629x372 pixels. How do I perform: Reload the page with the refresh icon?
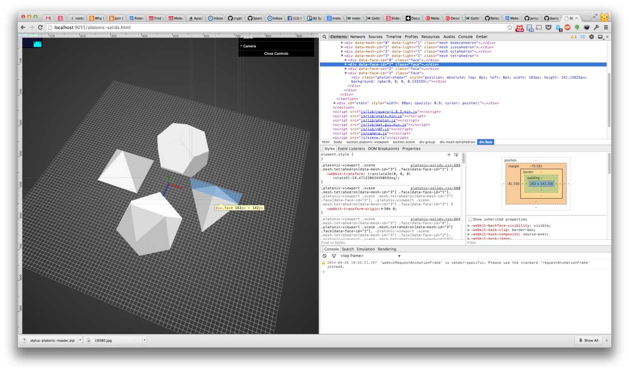(40, 27)
